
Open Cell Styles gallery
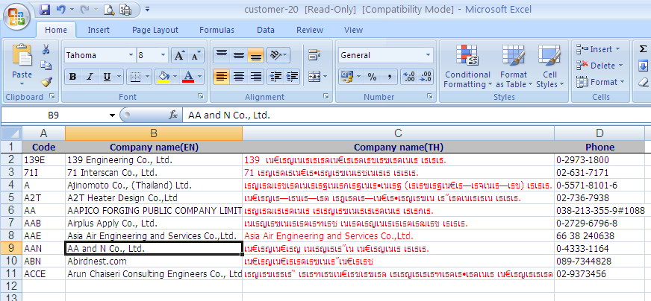click(x=549, y=66)
